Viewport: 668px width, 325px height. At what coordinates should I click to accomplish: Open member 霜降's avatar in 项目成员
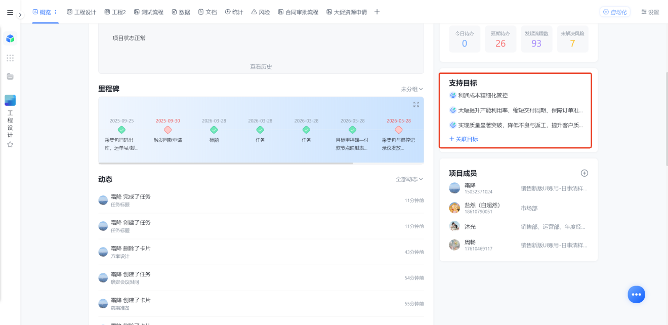pos(454,188)
